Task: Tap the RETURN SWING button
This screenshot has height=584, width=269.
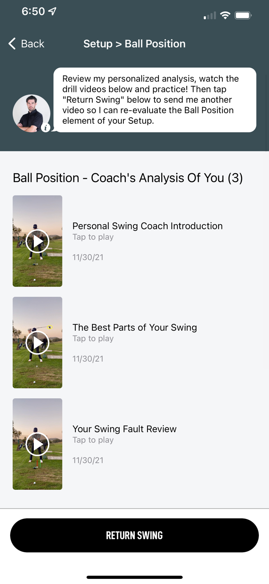Action: pos(134,535)
